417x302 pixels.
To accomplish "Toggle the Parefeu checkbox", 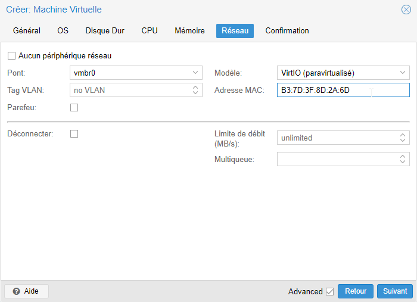I will point(74,107).
